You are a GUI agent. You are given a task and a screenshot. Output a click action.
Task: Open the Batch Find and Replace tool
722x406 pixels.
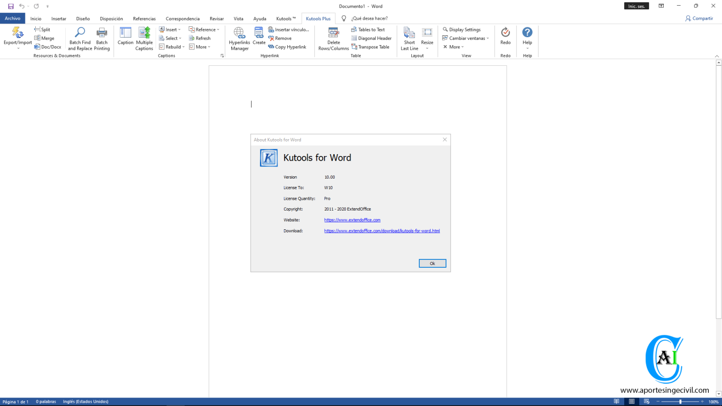click(x=79, y=39)
